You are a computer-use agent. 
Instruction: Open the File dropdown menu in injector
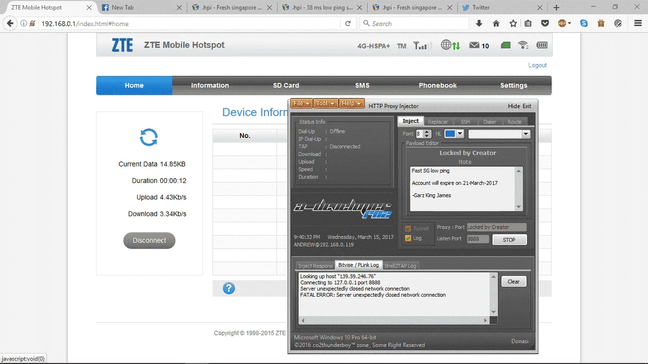pyautogui.click(x=301, y=103)
